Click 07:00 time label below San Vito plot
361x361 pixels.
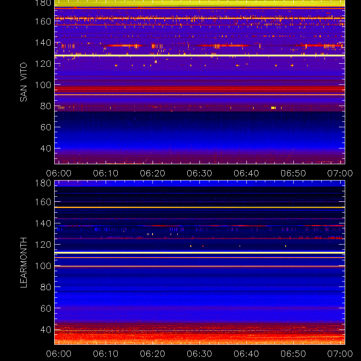click(x=340, y=173)
